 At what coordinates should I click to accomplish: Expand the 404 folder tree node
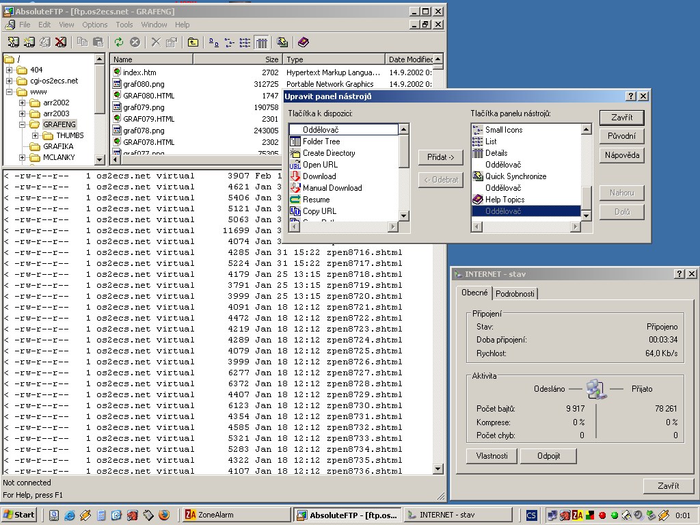pos(10,70)
